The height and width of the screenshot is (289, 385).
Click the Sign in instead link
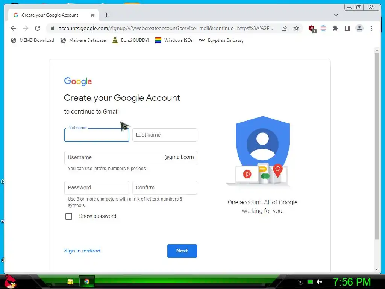pos(82,251)
